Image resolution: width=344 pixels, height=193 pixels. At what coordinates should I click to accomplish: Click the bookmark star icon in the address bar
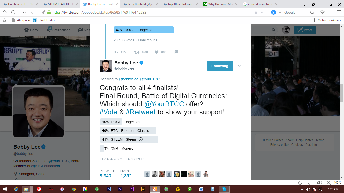coord(256,12)
